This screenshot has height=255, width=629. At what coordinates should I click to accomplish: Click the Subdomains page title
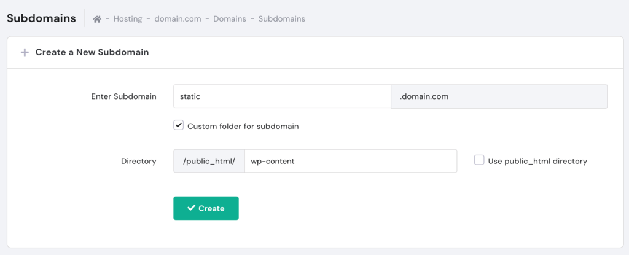click(41, 18)
